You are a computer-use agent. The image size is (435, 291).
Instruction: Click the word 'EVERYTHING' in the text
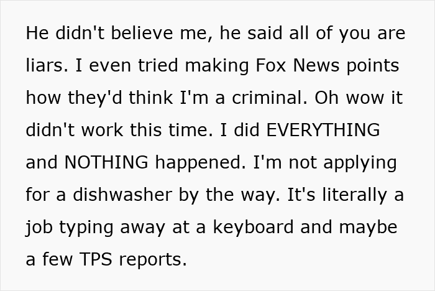point(323,130)
